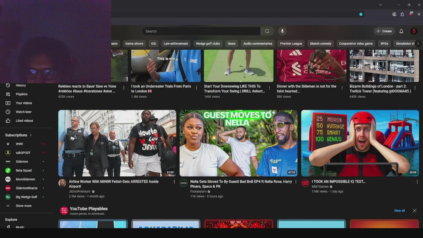Open MM7Games channel name link

[320, 186]
